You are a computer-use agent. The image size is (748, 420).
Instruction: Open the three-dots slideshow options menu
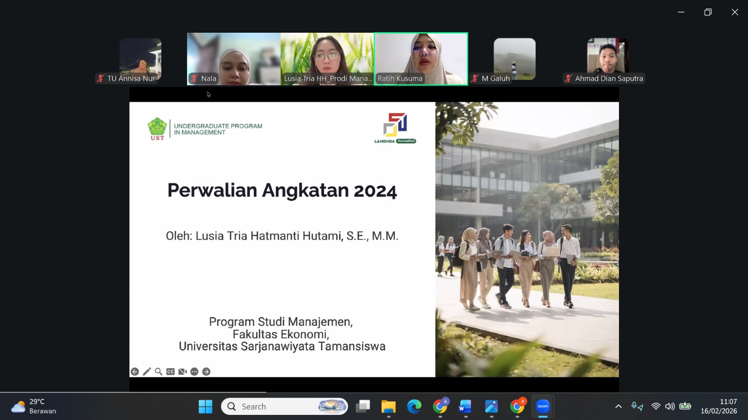click(x=194, y=371)
